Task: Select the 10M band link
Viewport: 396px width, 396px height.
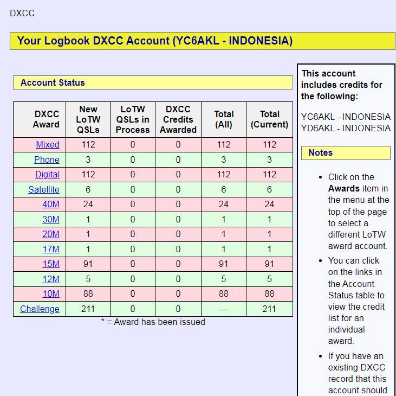Action: click(51, 294)
